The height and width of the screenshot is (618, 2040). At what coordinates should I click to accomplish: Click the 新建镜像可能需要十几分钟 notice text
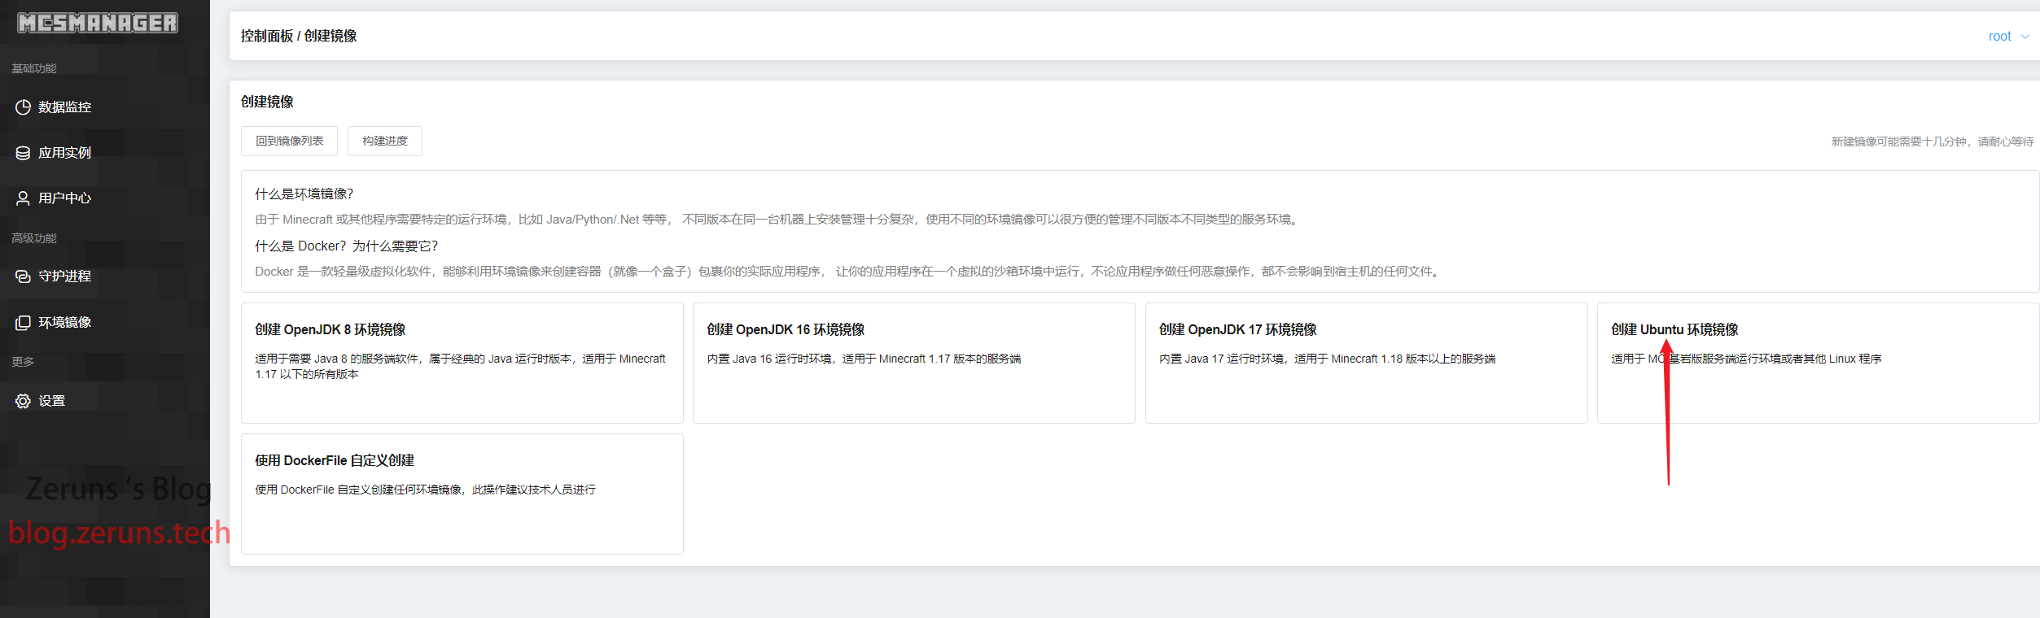click(1933, 141)
